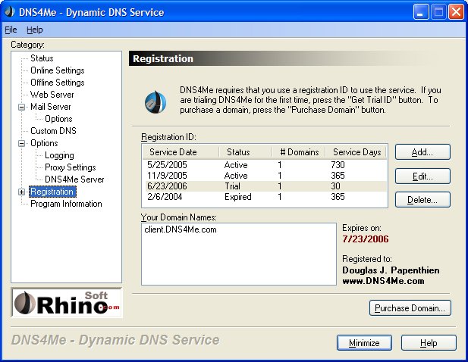This screenshot has height=362, width=468.
Task: Click the bottom Help button
Action: coord(429,343)
